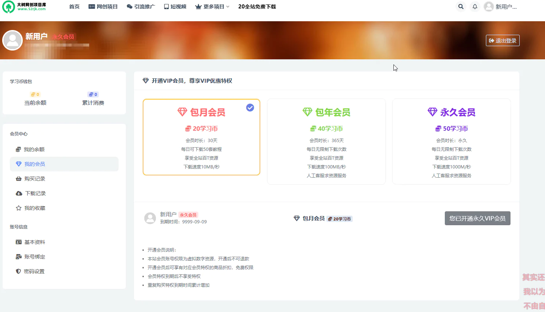The width and height of the screenshot is (545, 312).
Task: Open 账号绑定 sidebar item
Action: point(64,257)
